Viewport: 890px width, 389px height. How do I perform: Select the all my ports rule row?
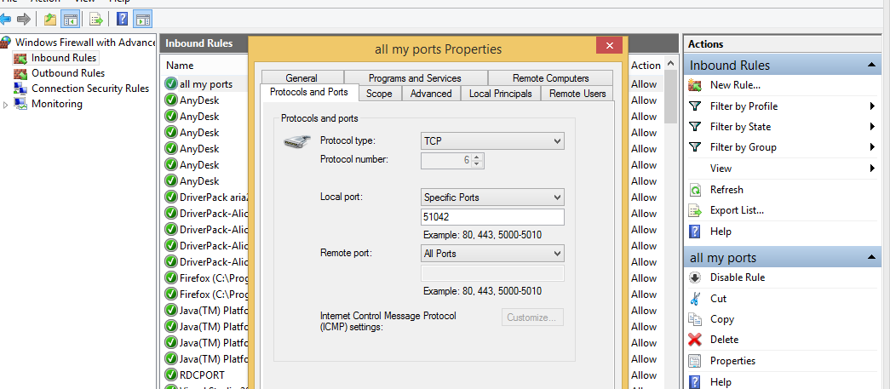click(205, 84)
